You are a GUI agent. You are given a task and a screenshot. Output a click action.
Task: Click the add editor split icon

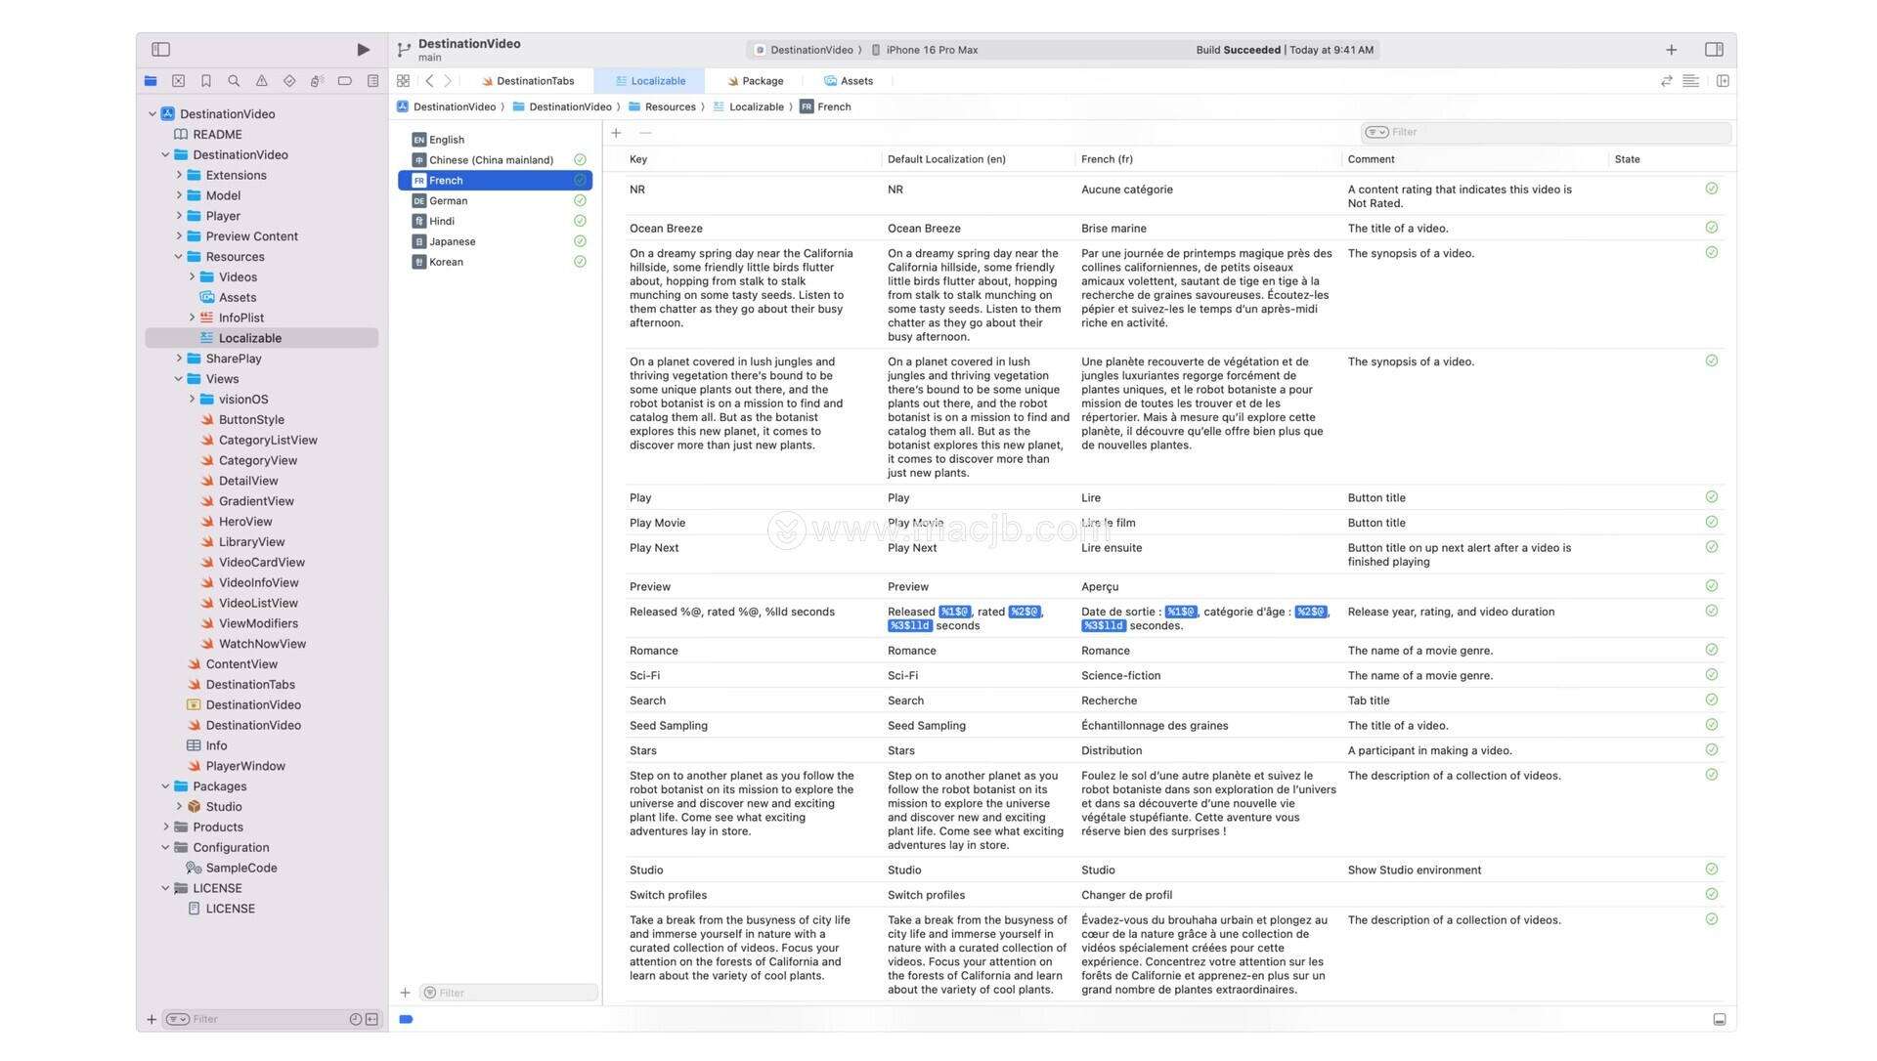tap(1723, 81)
